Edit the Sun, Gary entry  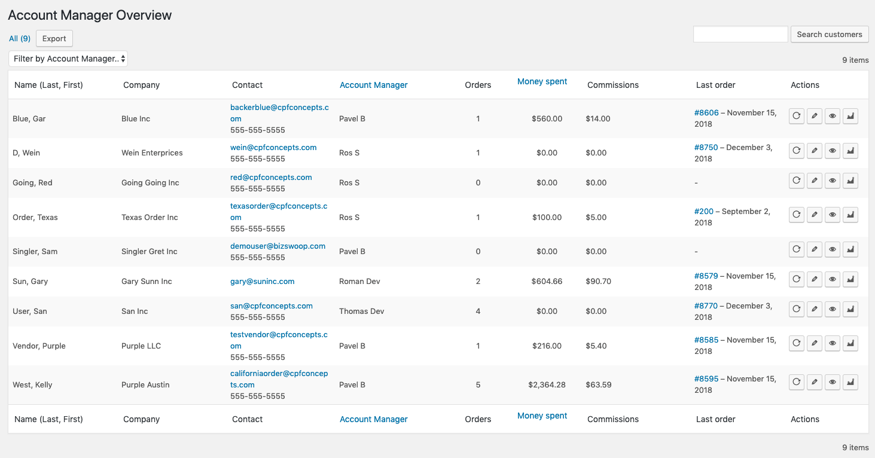814,279
